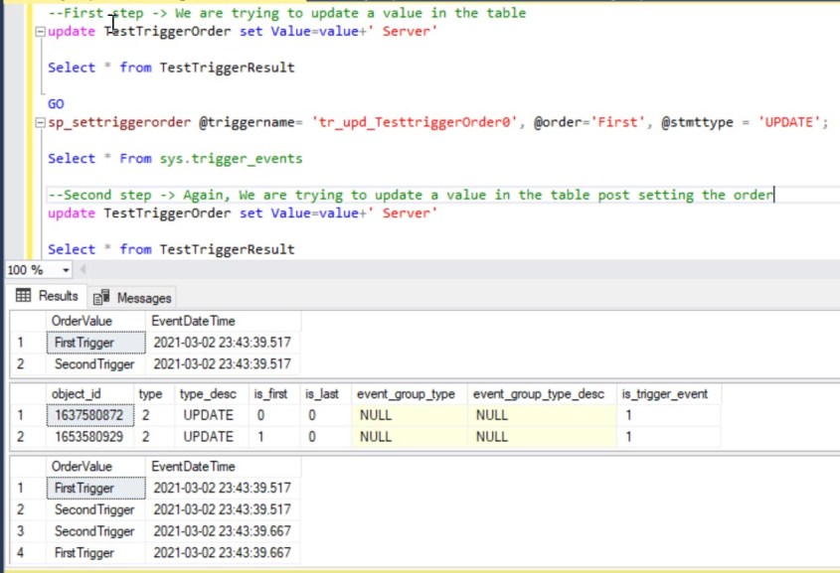This screenshot has height=573, width=840.
Task: Select the event_group_type_desc column header
Action: (x=541, y=393)
